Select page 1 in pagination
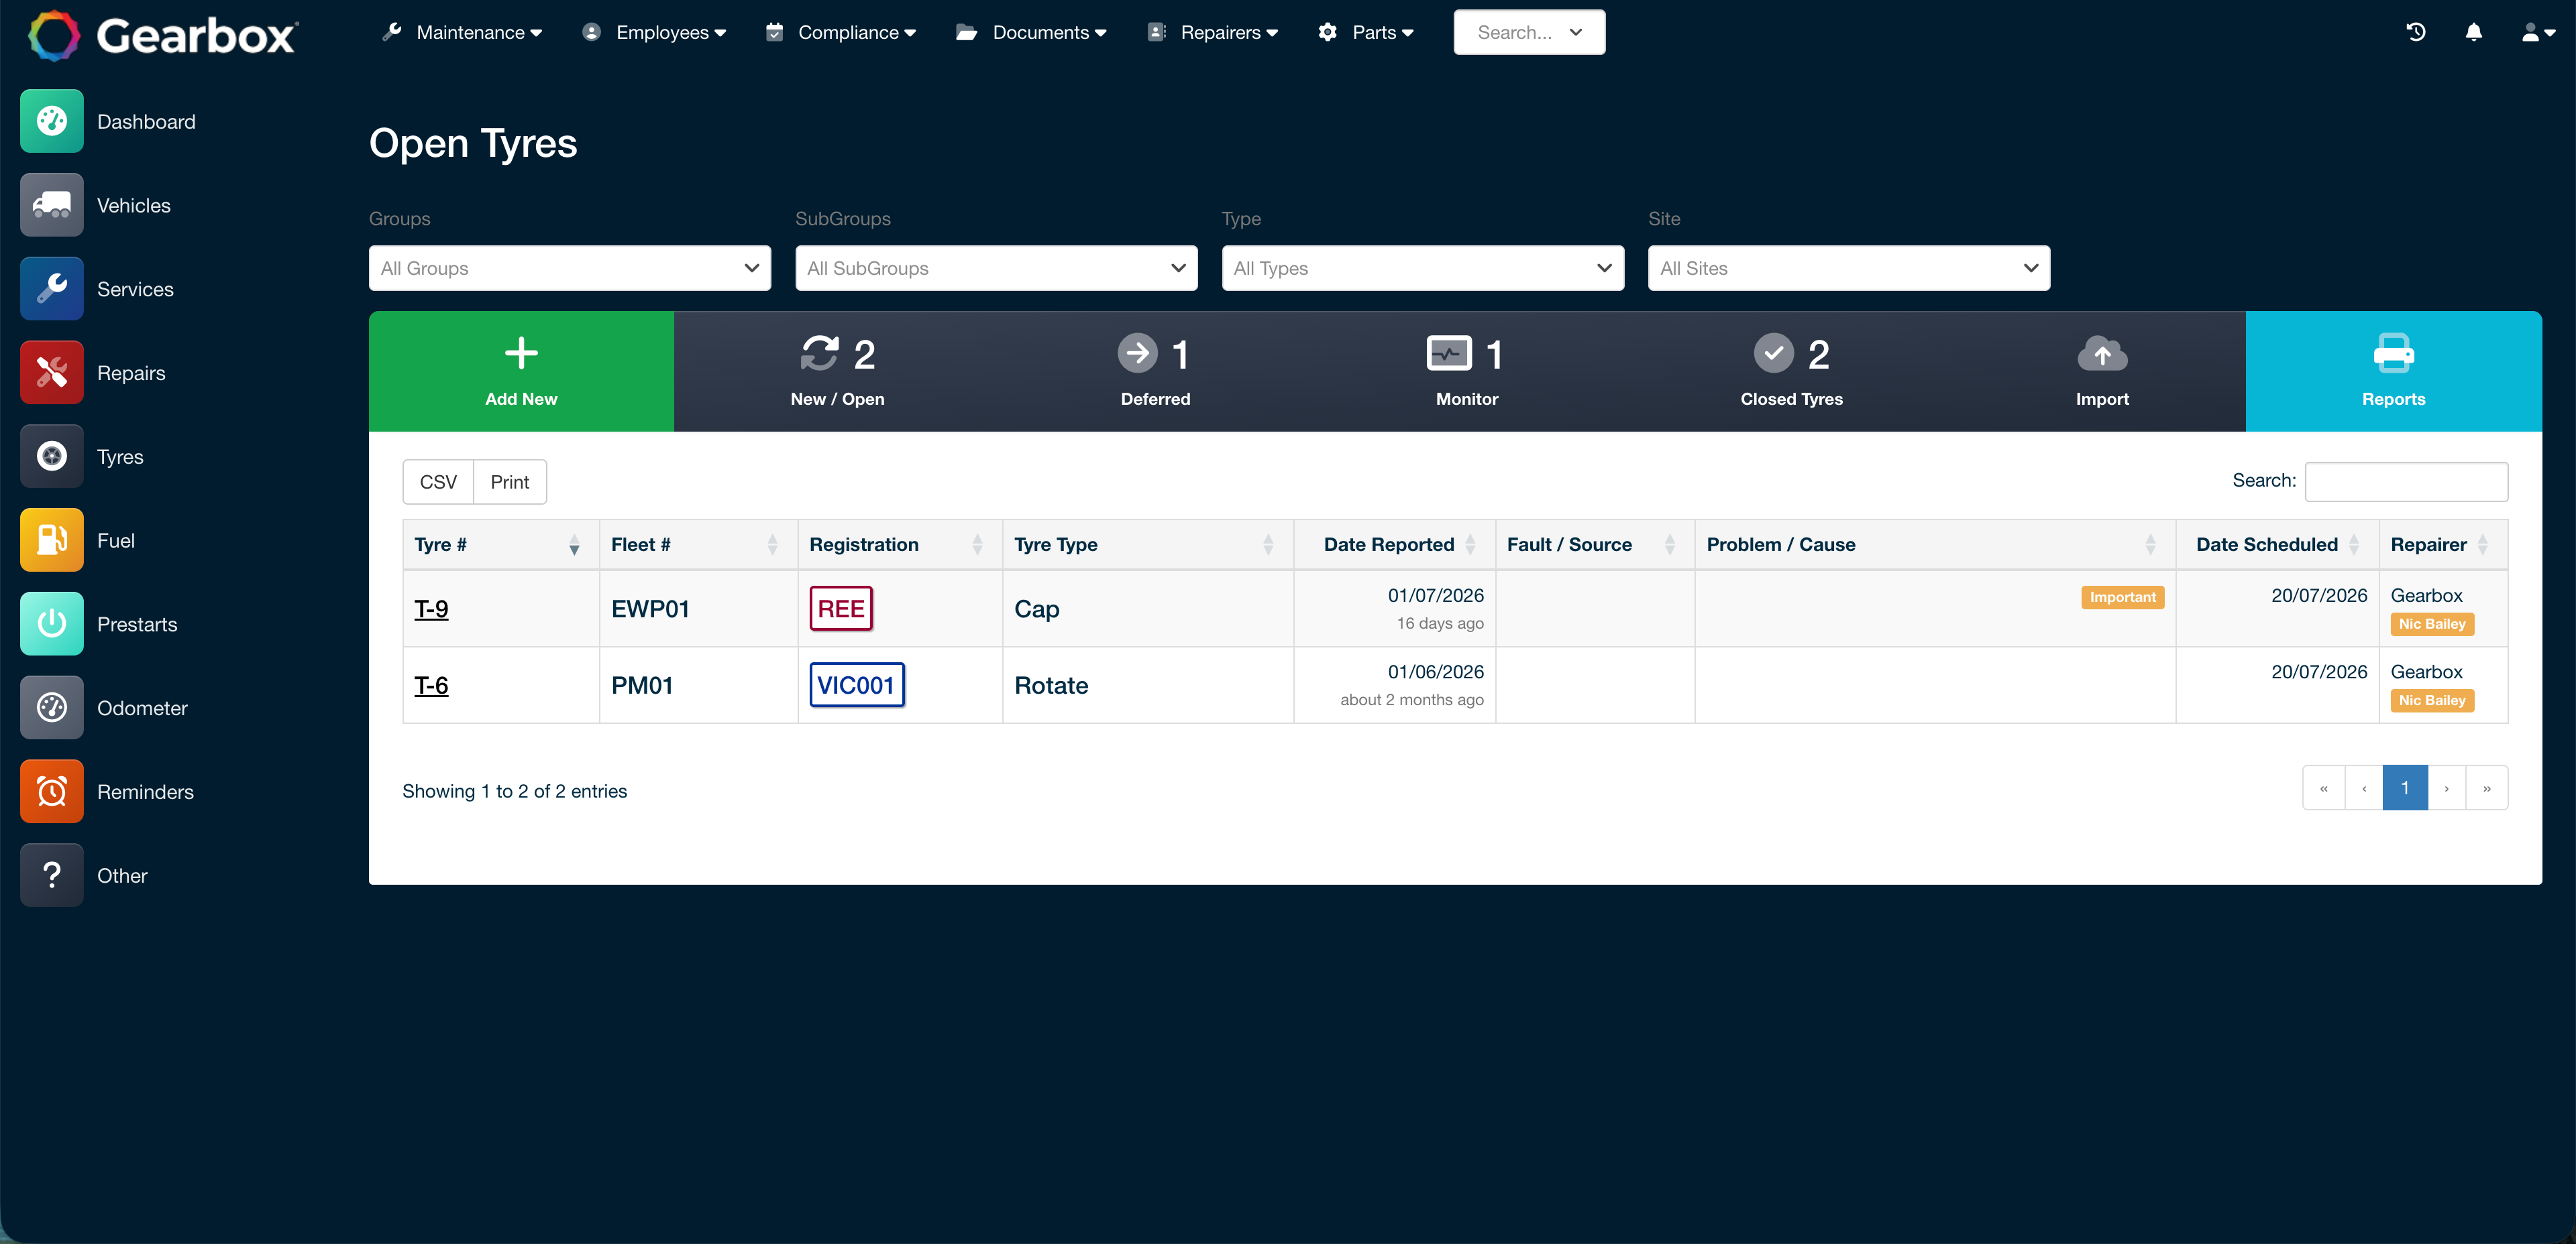2576x1244 pixels. coord(2405,788)
